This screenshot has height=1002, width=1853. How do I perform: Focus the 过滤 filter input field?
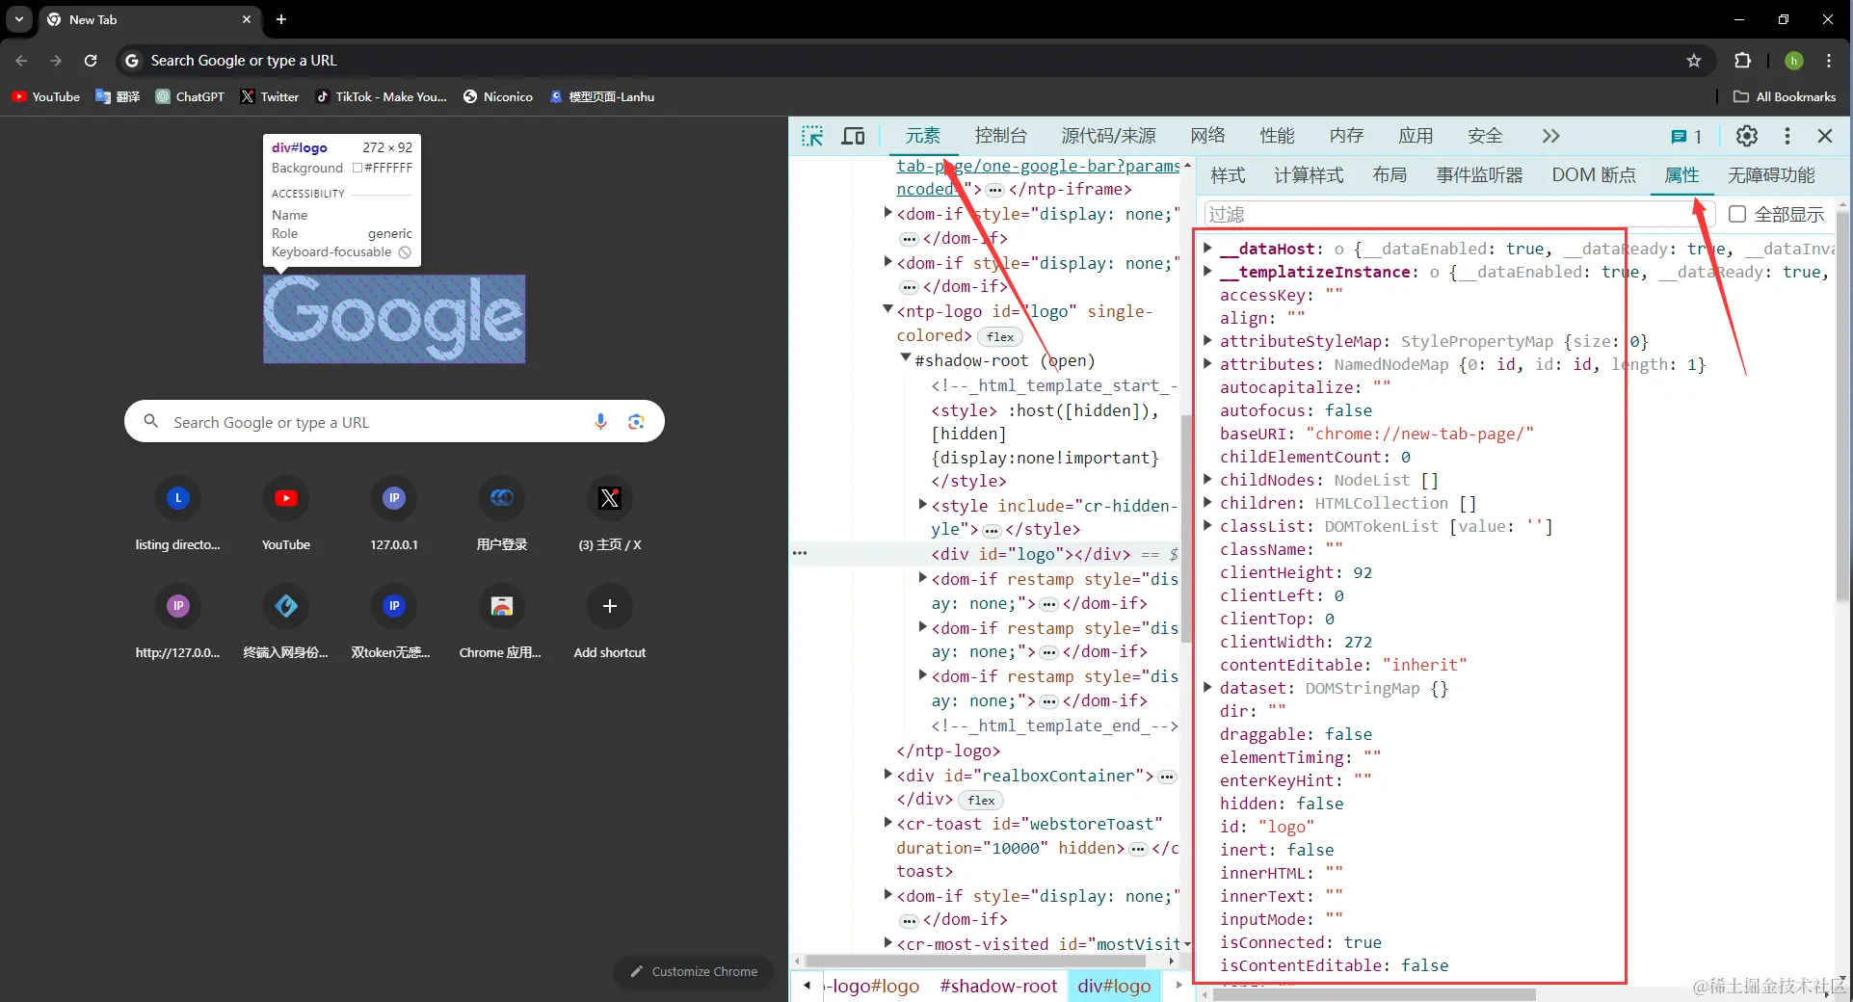point(1458,214)
